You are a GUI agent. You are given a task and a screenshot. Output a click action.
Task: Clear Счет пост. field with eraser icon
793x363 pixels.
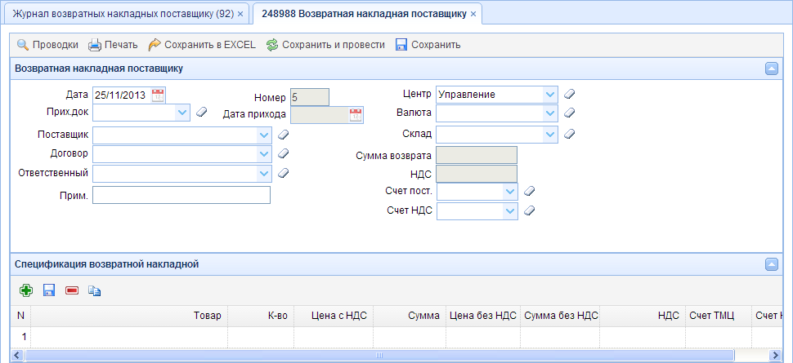pos(529,191)
